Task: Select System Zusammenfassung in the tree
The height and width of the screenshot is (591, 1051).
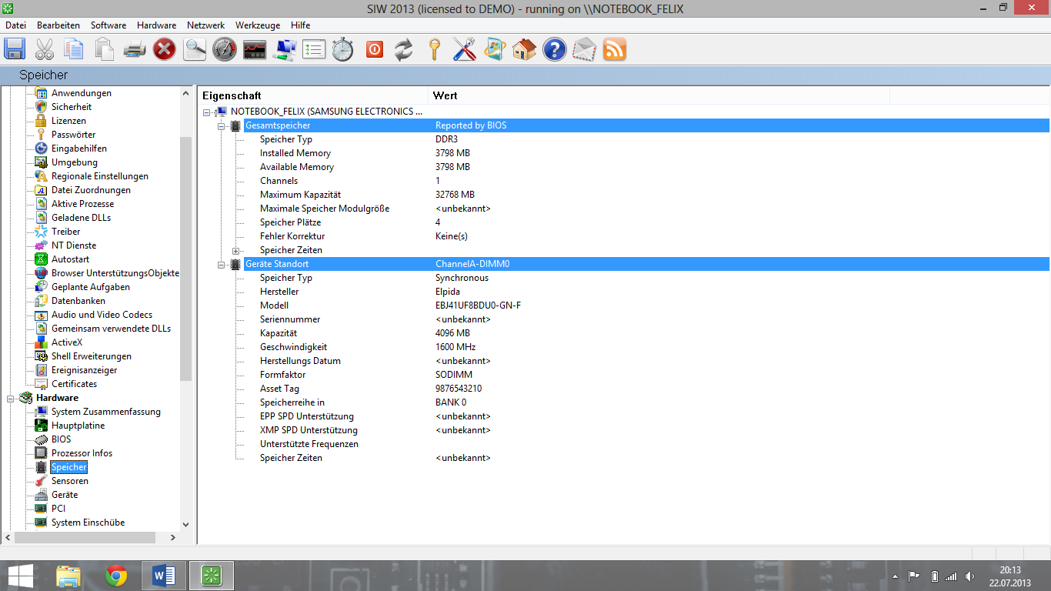Action: point(106,412)
